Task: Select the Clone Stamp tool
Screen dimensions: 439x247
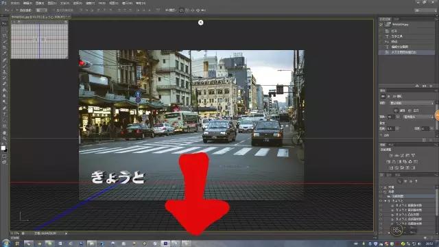Action: pyautogui.click(x=5, y=72)
